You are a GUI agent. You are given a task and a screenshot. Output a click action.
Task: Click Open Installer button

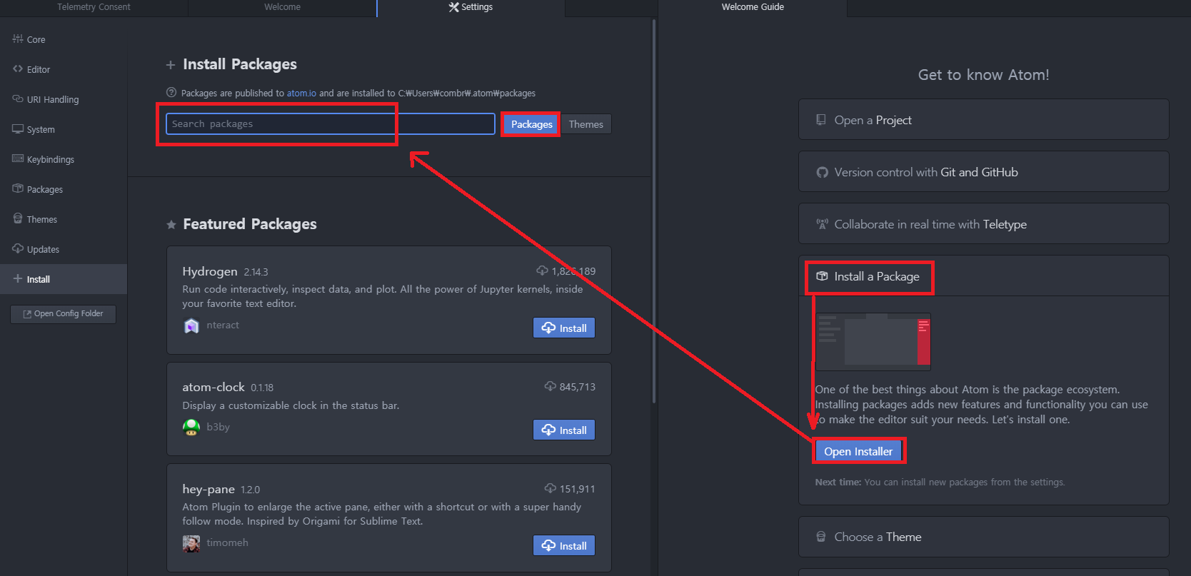(858, 451)
